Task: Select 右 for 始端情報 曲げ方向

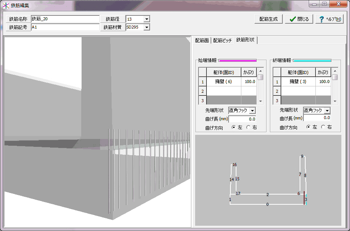Action: pos(248,127)
